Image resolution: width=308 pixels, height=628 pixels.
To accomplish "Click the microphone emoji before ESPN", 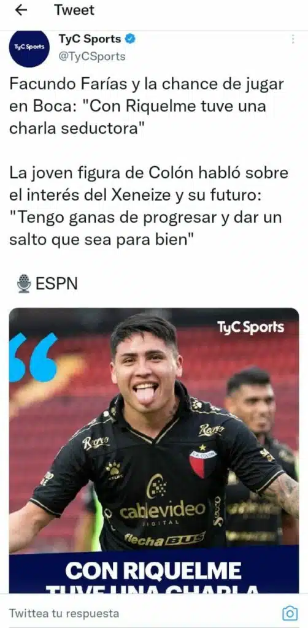I will [24, 283].
